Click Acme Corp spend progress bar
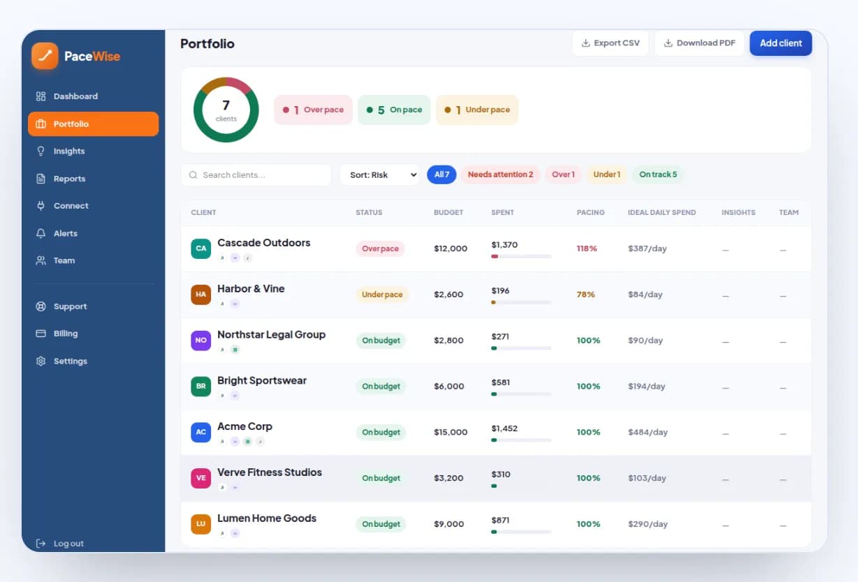The width and height of the screenshot is (858, 582). 521,440
